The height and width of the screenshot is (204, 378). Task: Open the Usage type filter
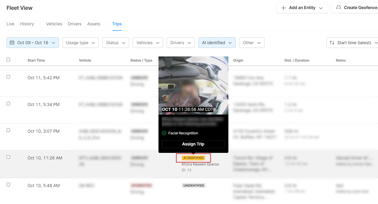click(81, 43)
